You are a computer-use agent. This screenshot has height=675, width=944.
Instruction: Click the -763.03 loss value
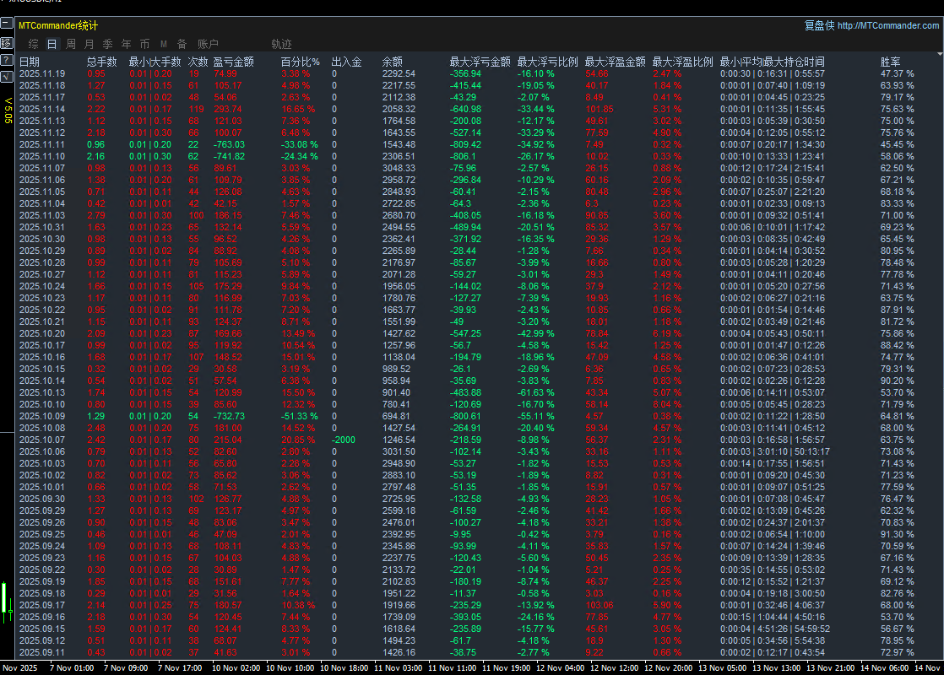click(x=229, y=144)
